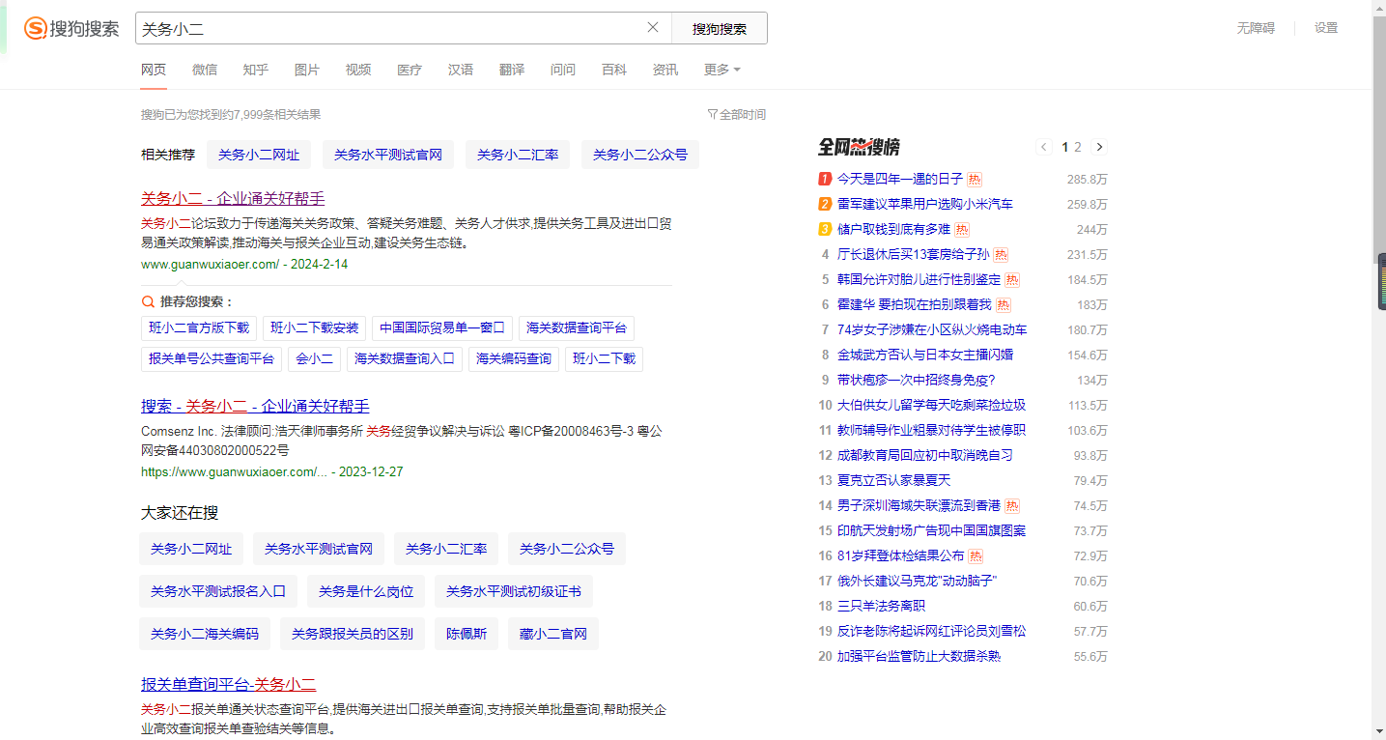Open hot topic 加强平台监管防止大数据杀熟
This screenshot has height=740, width=1386.
919,656
